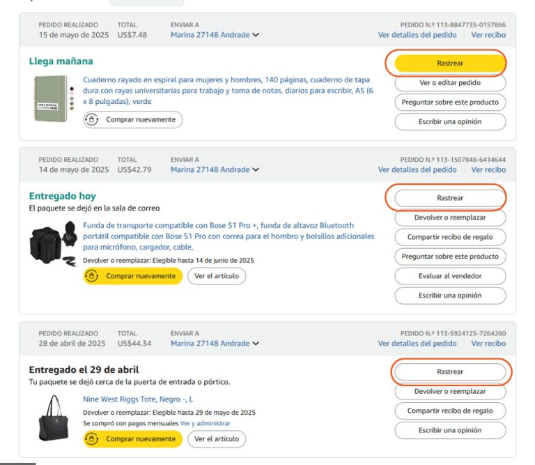This screenshot has height=465, width=535.
Task: Click Ver y administrar monthly payments link
Action: 205,423
